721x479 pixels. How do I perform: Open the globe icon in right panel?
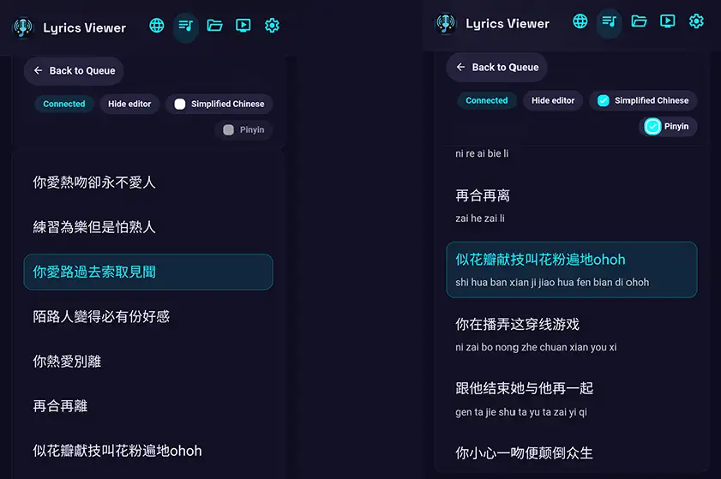(580, 21)
